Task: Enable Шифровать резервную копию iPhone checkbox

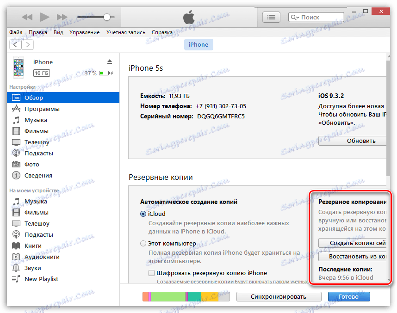Action: click(x=151, y=273)
